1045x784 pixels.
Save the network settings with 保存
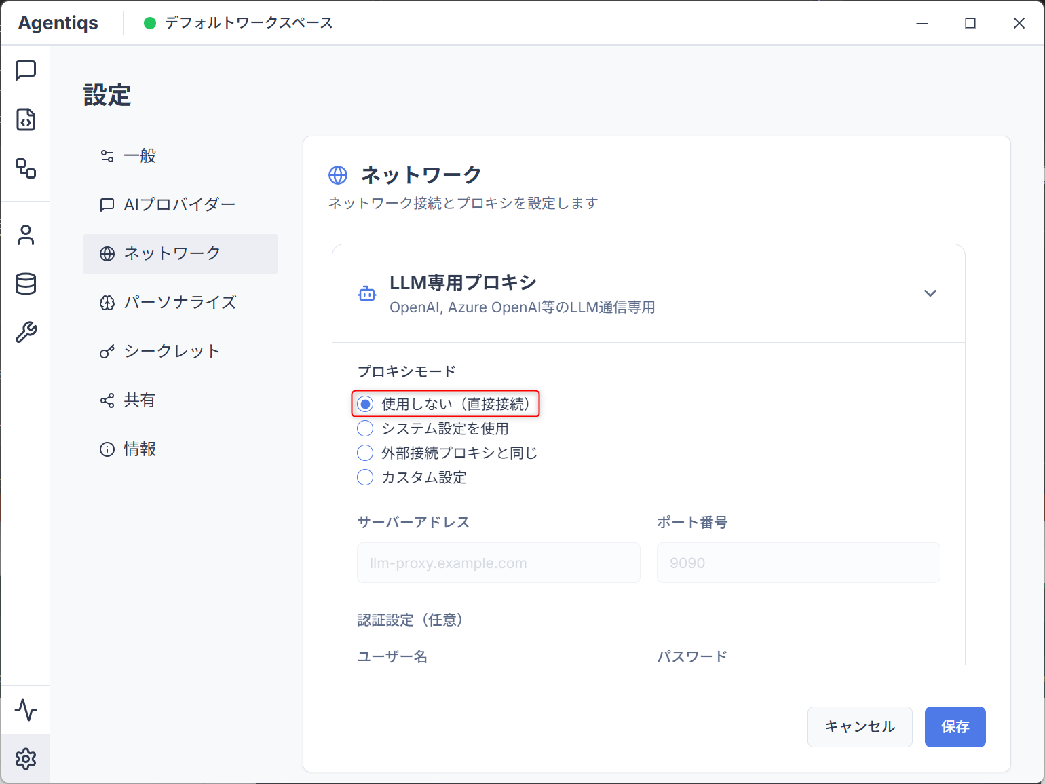pyautogui.click(x=955, y=727)
